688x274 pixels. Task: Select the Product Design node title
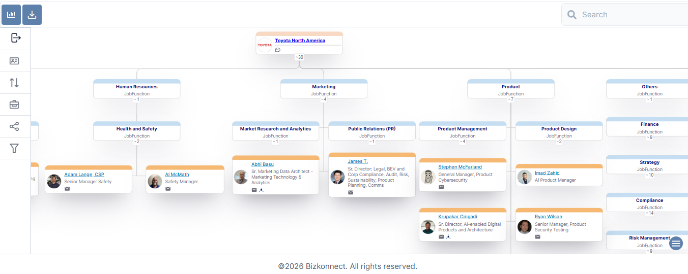click(559, 129)
